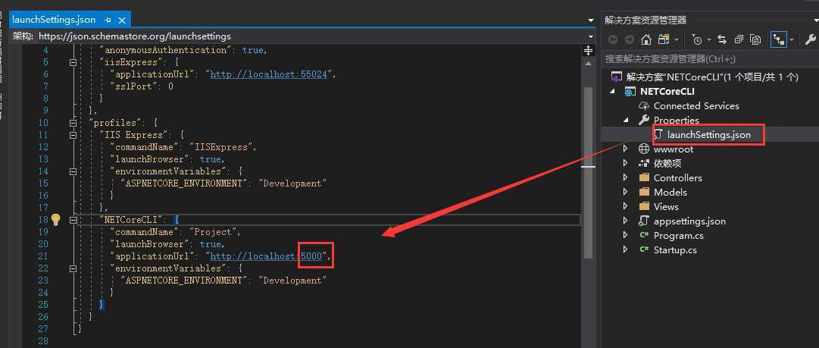Screen dimensions: 819x348
Task: Click the wwwroot globe icon
Action: [644, 149]
